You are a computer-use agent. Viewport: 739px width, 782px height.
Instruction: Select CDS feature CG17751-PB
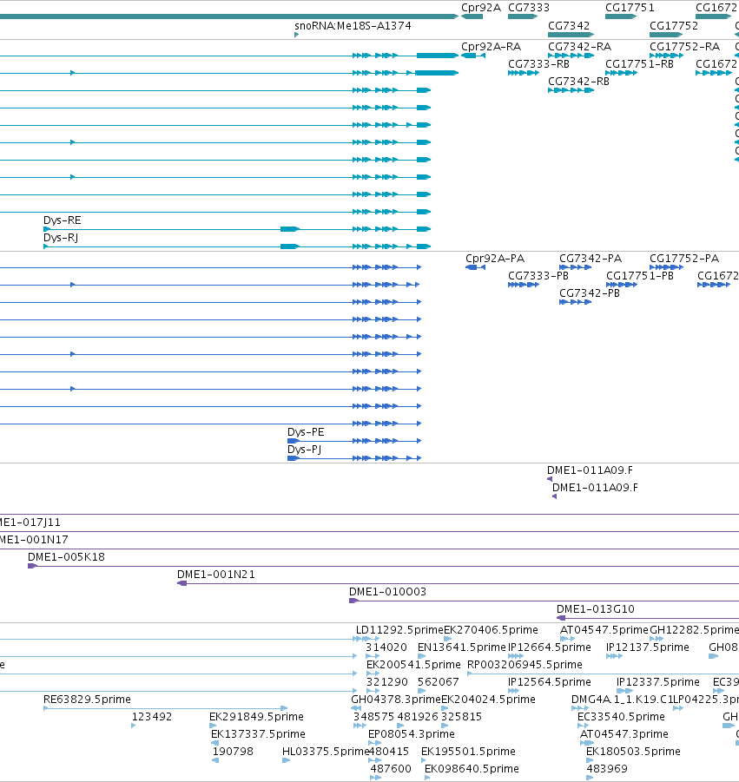coord(621,285)
